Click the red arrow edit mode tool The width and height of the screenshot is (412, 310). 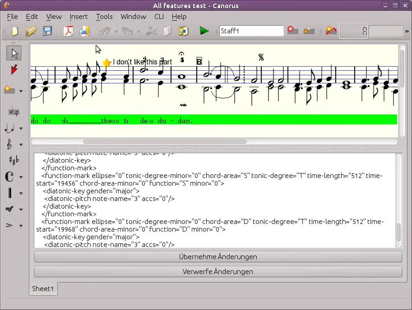point(15,70)
